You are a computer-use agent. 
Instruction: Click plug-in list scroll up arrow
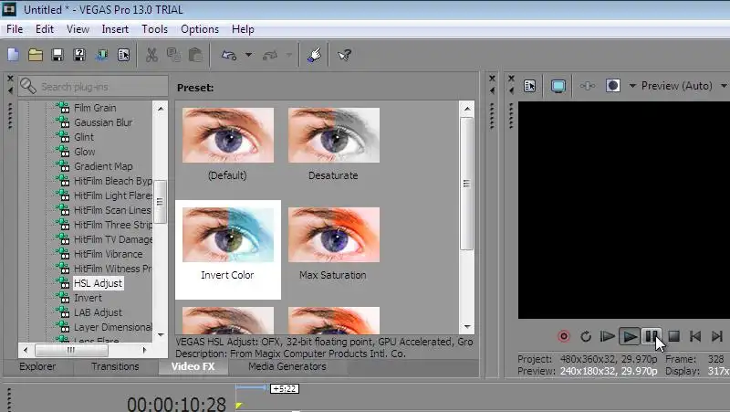[x=161, y=109]
